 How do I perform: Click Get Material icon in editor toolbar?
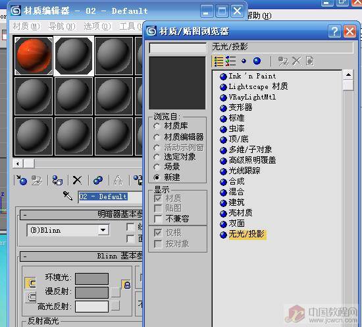[22, 180]
